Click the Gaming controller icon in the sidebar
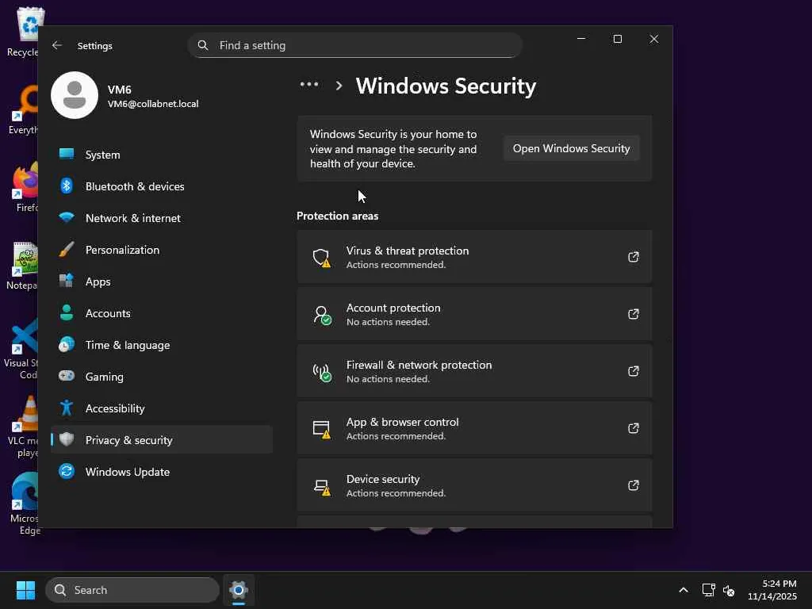 (x=67, y=376)
